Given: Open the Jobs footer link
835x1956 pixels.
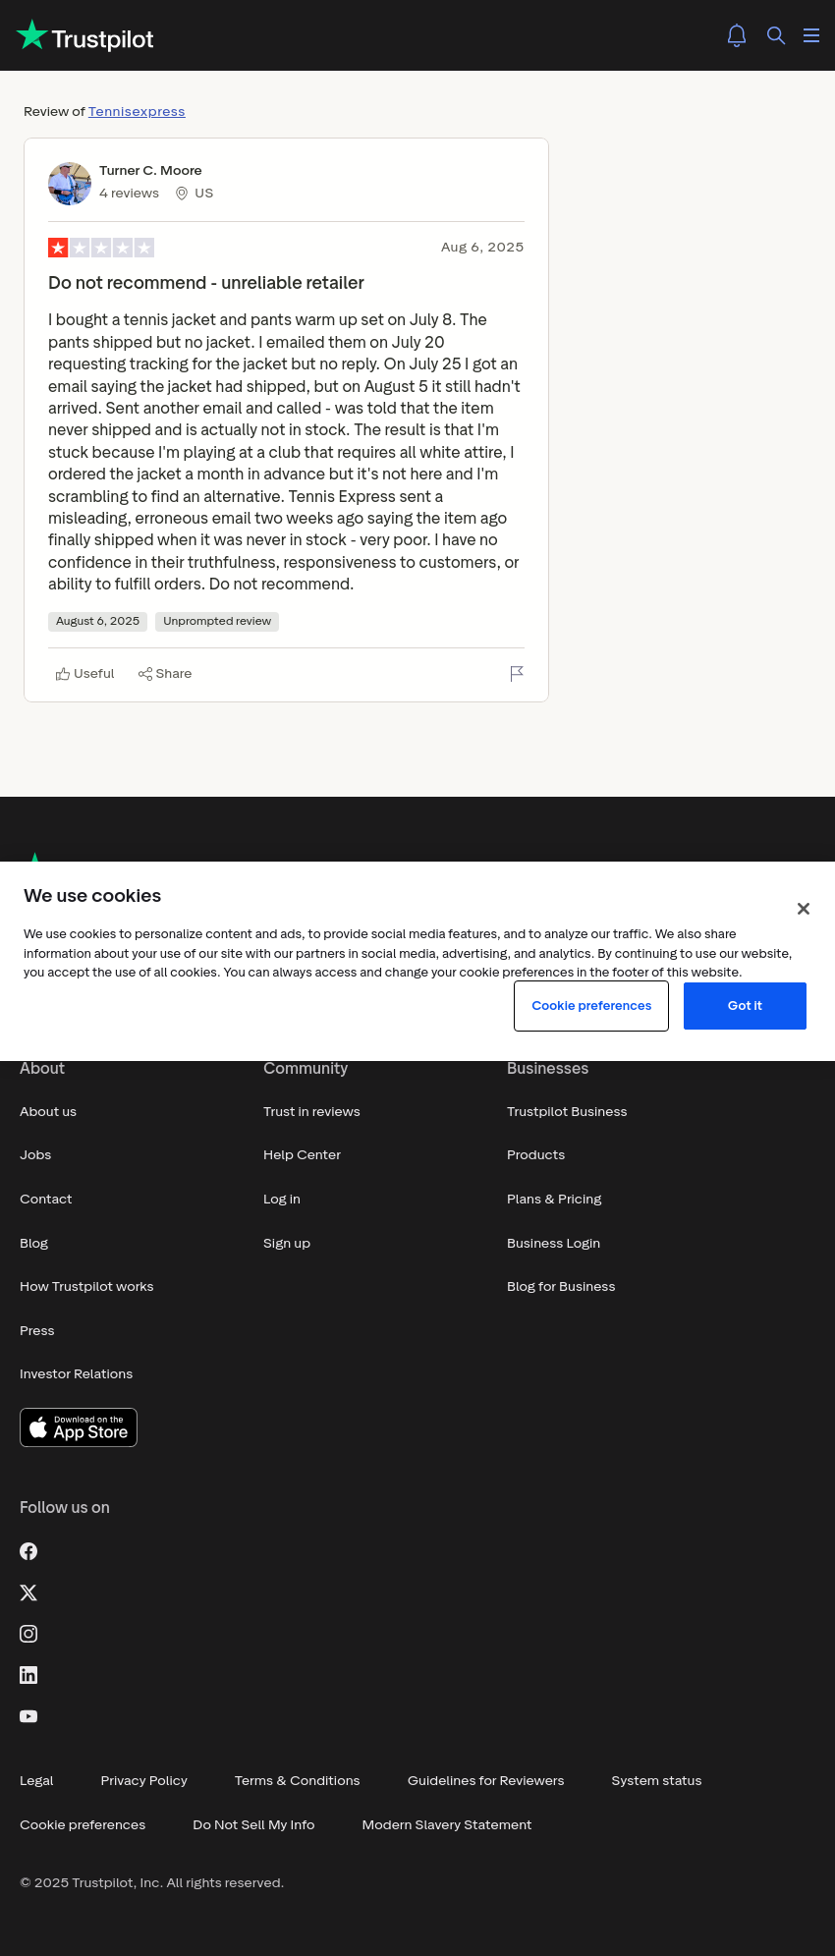Looking at the screenshot, I should click(x=35, y=1155).
